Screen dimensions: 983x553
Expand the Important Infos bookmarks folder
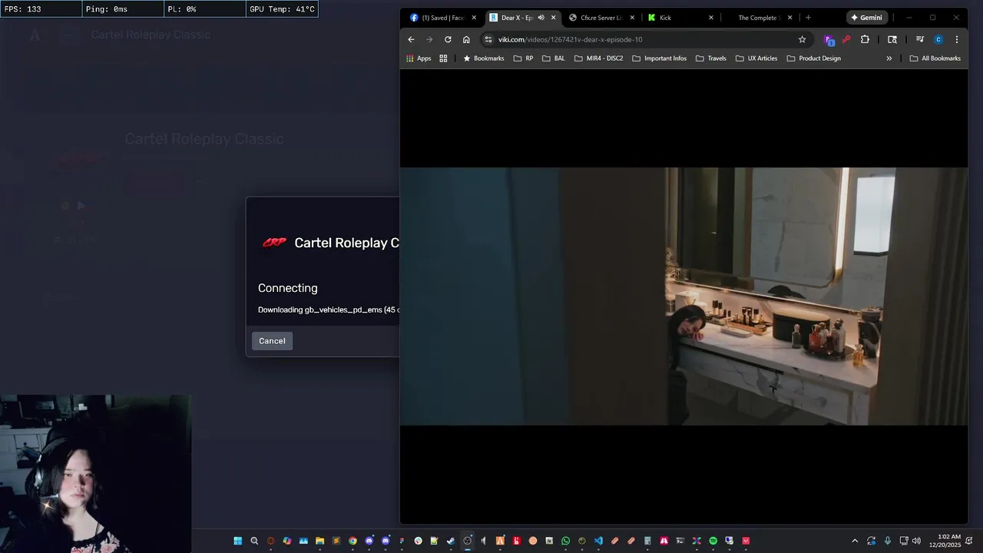659,58
